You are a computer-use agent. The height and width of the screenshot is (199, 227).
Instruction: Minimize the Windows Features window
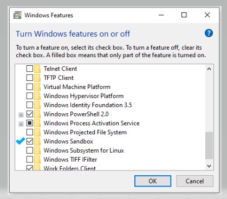[161, 15]
